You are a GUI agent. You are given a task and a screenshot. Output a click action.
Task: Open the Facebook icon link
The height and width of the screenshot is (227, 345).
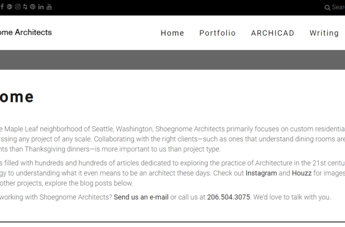[x=2, y=7]
